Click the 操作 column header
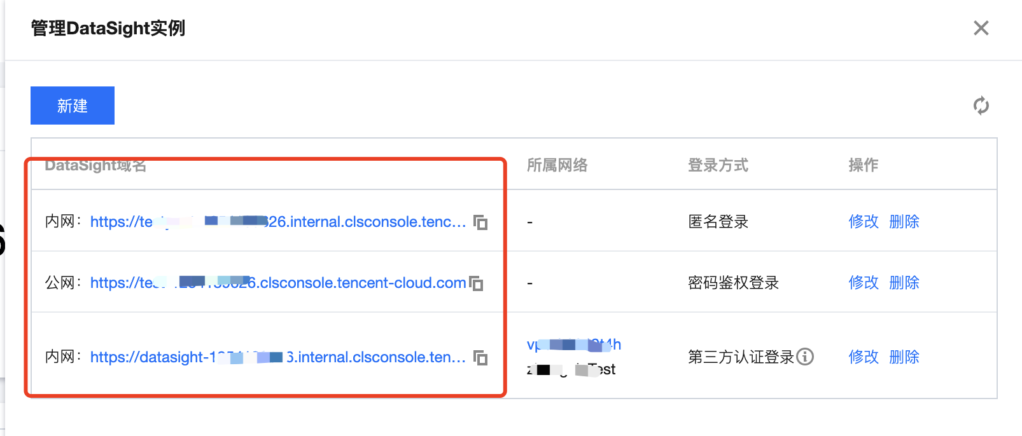Image resolution: width=1022 pixels, height=436 pixels. coord(863,165)
